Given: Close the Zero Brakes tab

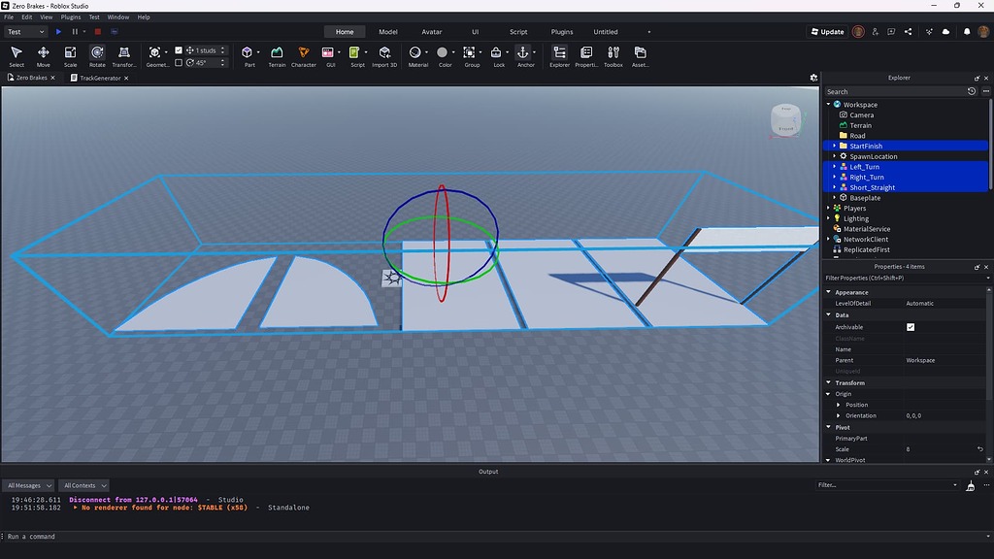Looking at the screenshot, I should tap(52, 78).
